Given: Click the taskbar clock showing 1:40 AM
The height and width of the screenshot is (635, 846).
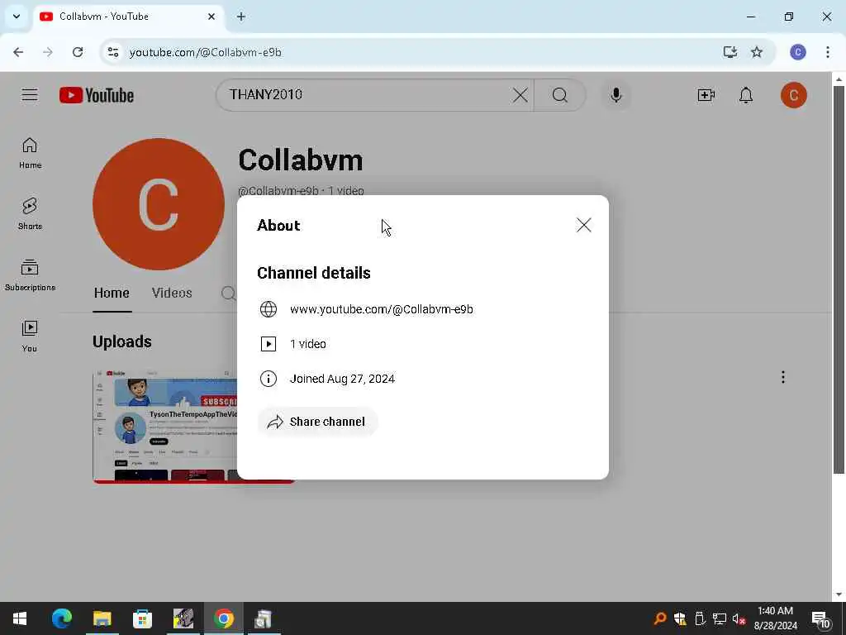Looking at the screenshot, I should point(775,618).
